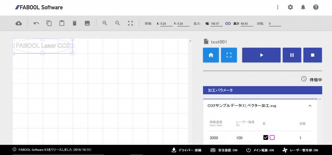Image resolution: width=332 pixels, height=155 pixels.
Task: Click the CO2サンプルデータ(1)_ベクター加工.svg title
Action: tap(242, 106)
